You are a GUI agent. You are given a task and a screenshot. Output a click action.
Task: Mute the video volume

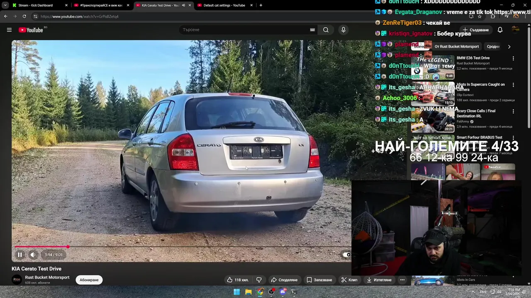pos(33,255)
